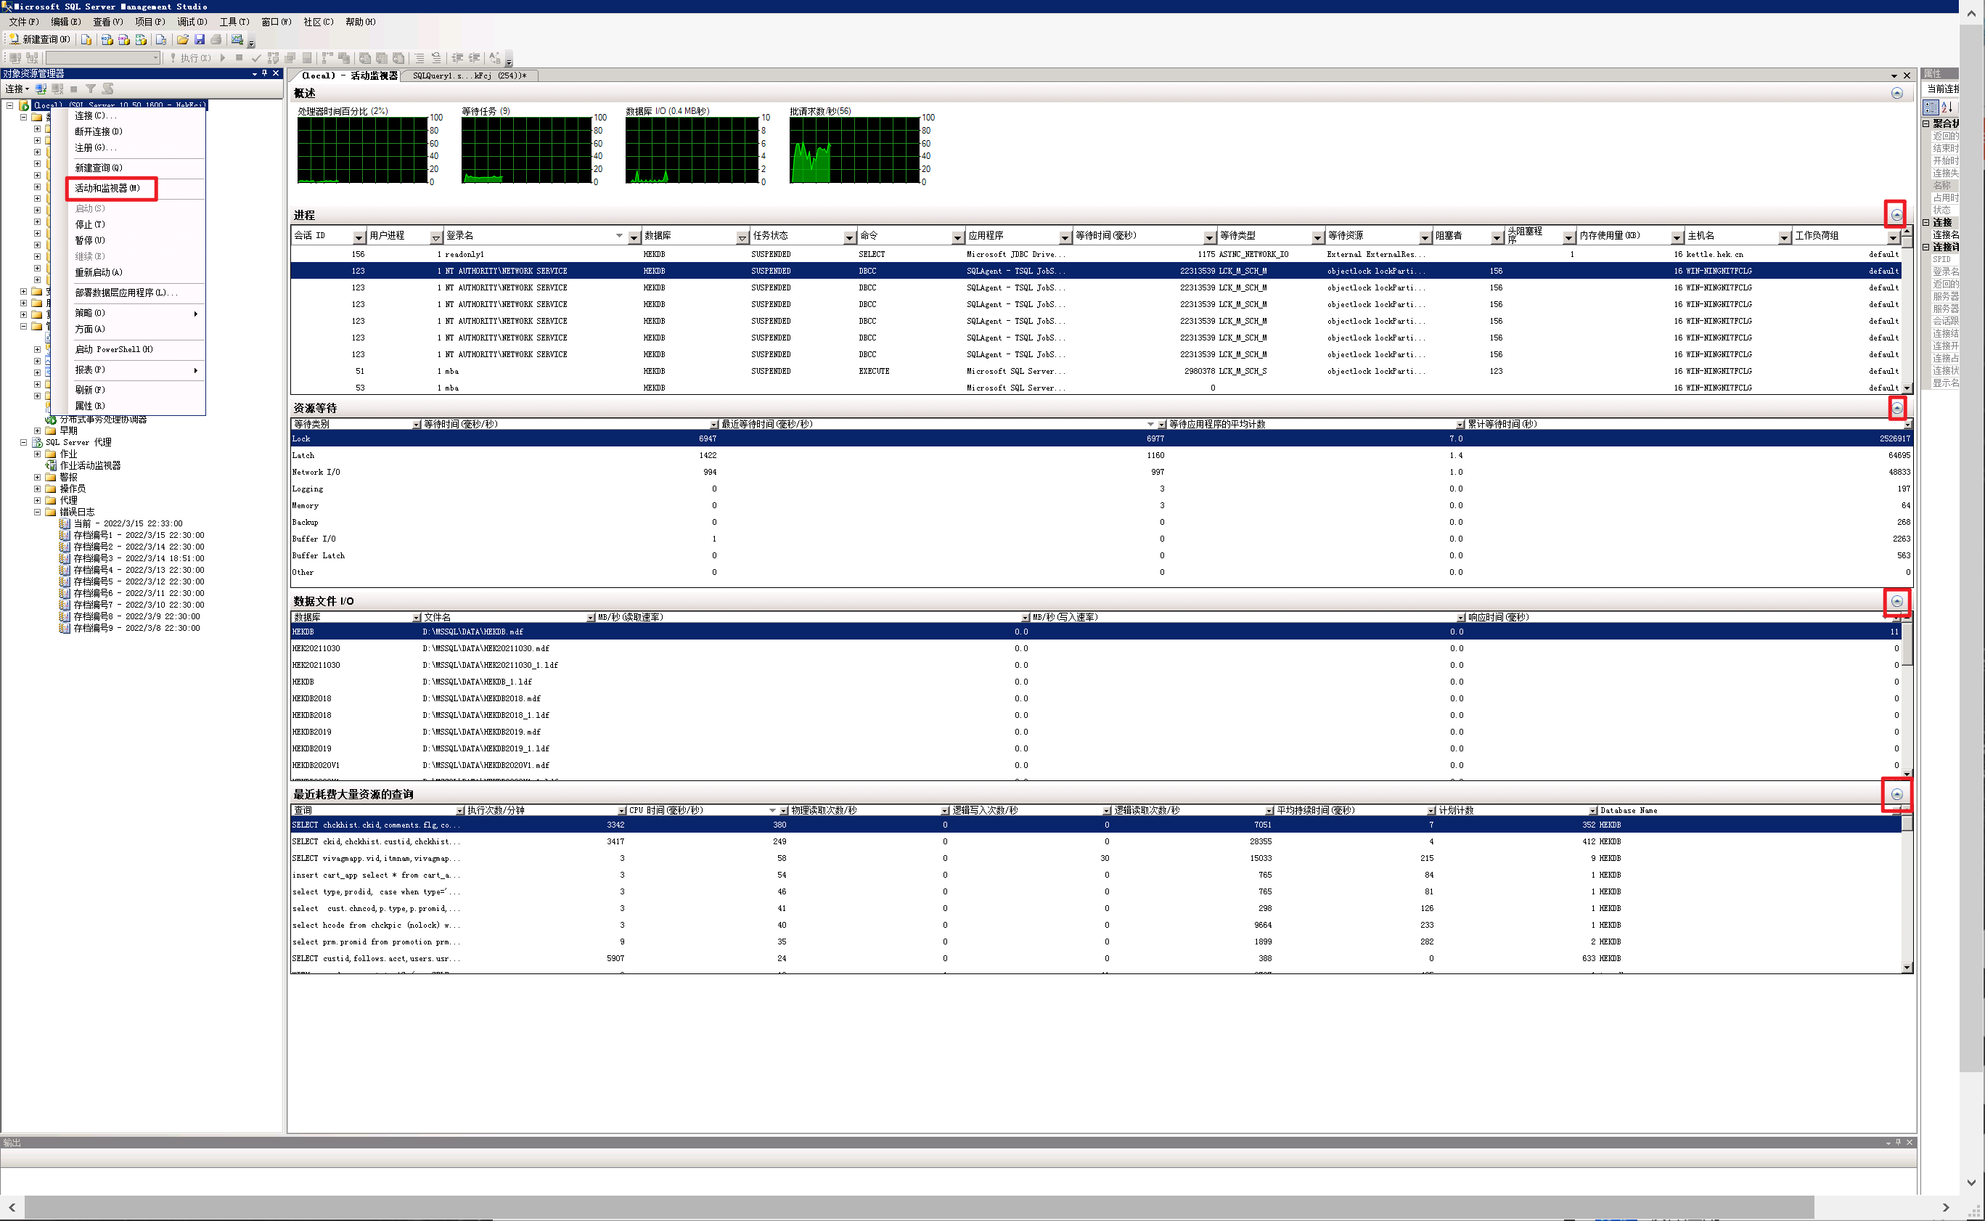Collapse the SQL Server 代理 tree node
This screenshot has height=1221, width=1985.
23,443
